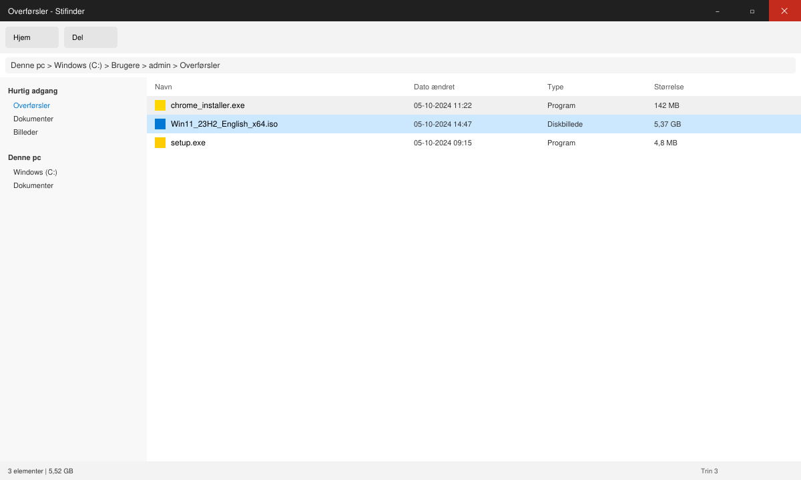This screenshot has width=801, height=480.
Task: Click the date 05-10-2024 14:47
Action: [x=443, y=124]
